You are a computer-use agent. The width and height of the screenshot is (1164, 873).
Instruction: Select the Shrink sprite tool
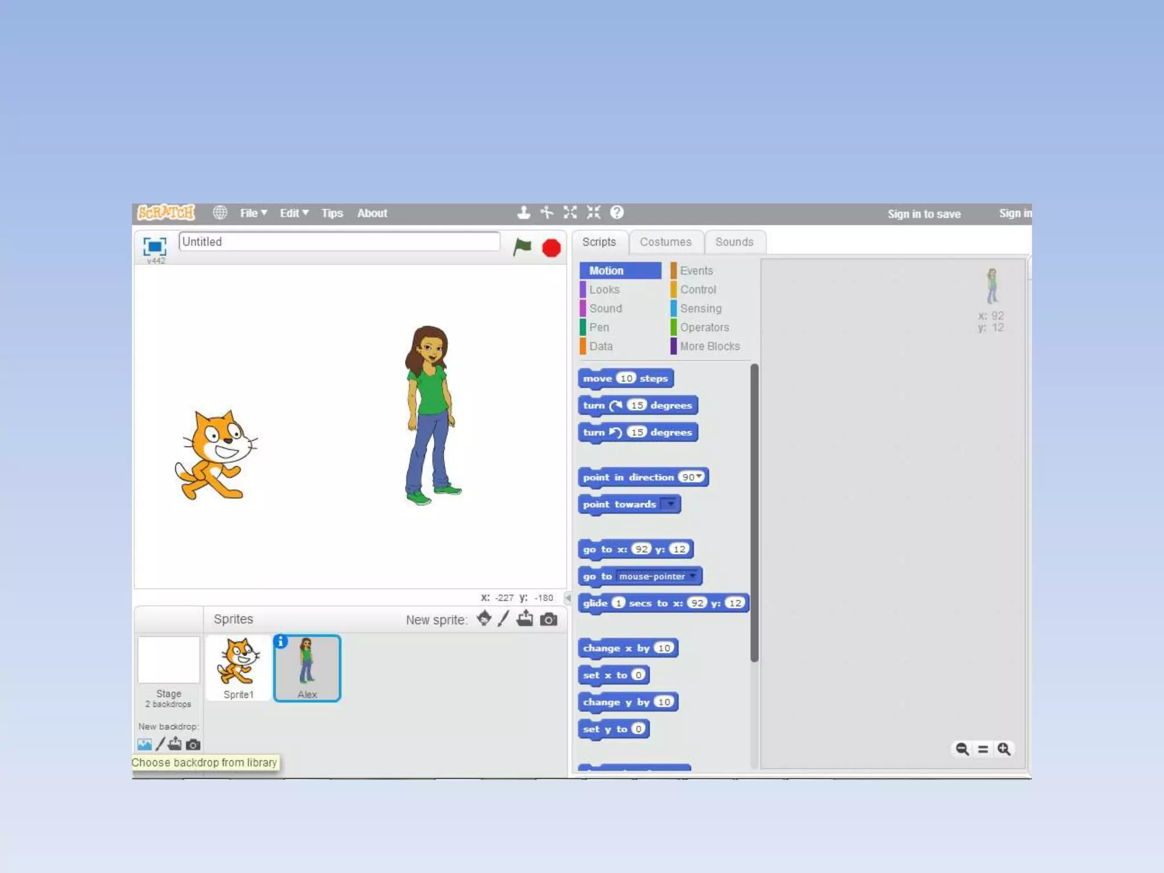pos(593,213)
